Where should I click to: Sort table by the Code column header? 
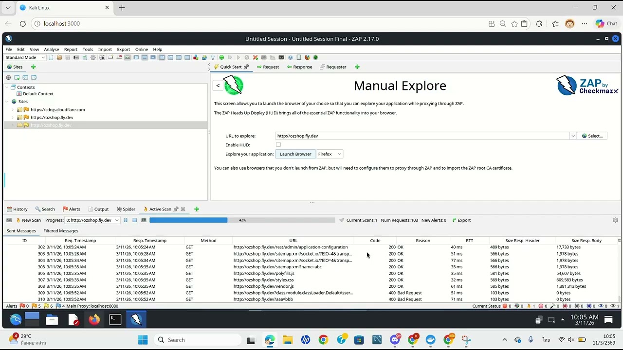click(x=375, y=241)
